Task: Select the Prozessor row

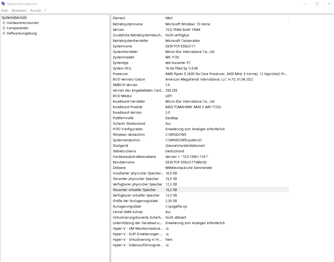Action: click(200, 74)
